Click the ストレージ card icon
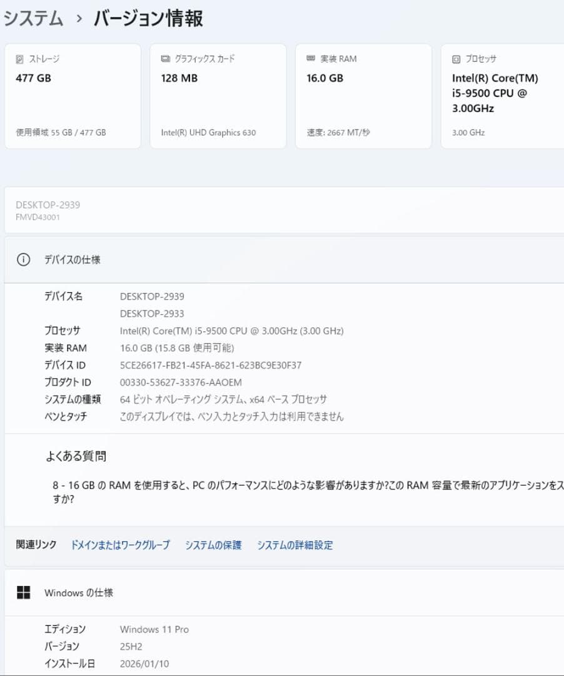This screenshot has height=676, width=564. click(19, 59)
